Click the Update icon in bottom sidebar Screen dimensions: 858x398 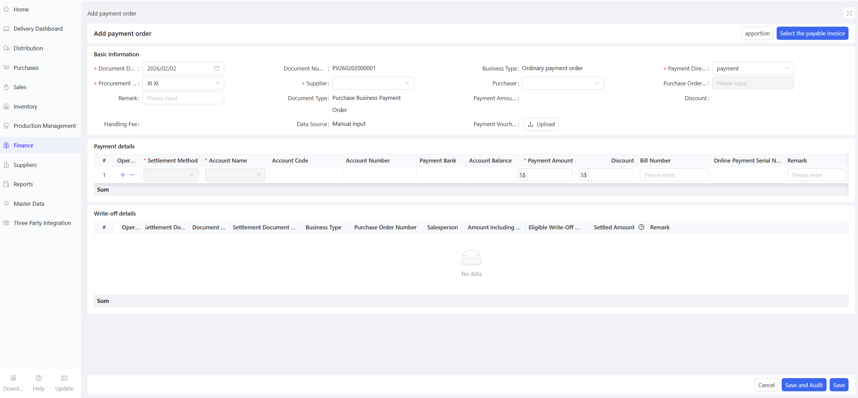pyautogui.click(x=64, y=378)
